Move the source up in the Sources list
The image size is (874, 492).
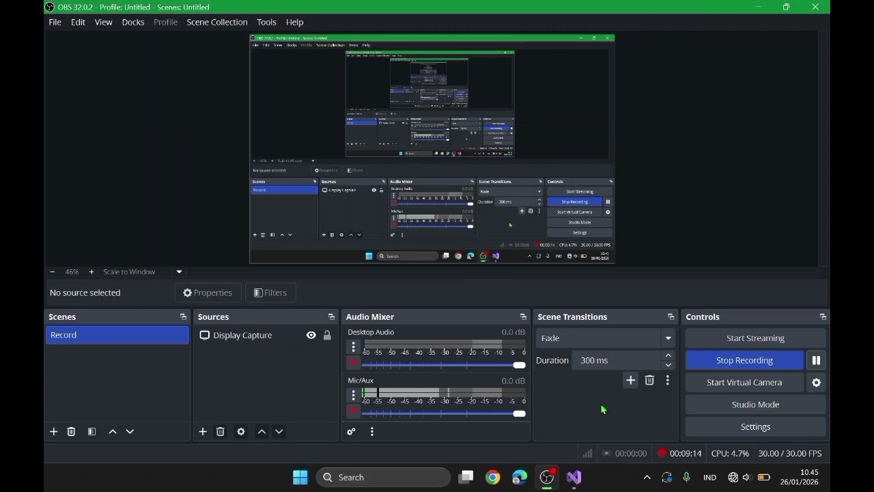[262, 432]
